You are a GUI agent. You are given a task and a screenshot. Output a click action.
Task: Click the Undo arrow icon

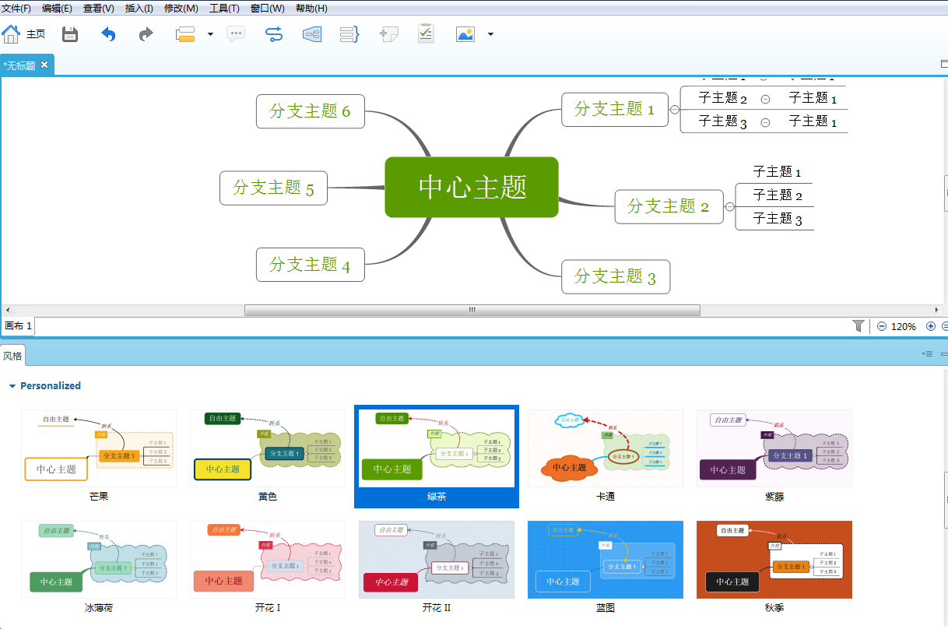pyautogui.click(x=108, y=34)
